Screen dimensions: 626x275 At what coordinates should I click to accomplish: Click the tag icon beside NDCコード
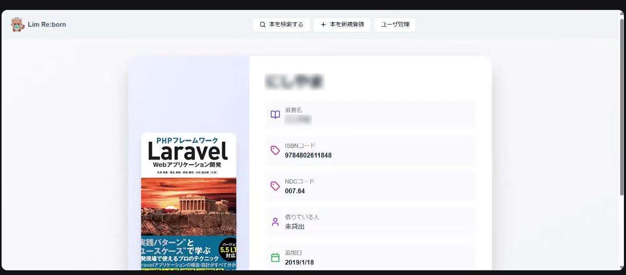pyautogui.click(x=275, y=186)
